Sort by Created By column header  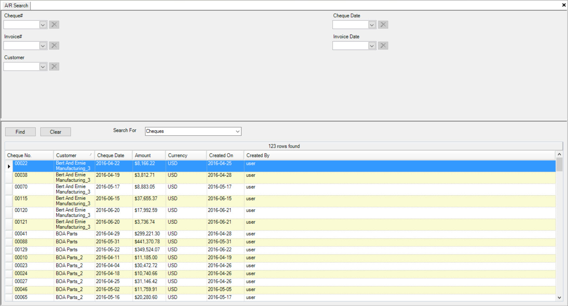click(400, 155)
